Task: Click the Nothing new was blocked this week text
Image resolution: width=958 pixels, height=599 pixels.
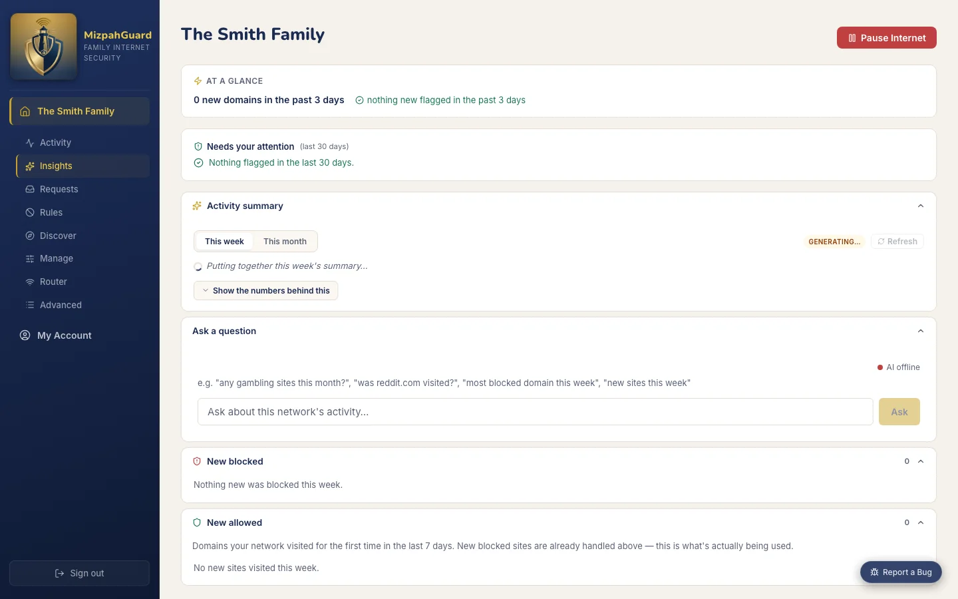Action: coord(268,485)
